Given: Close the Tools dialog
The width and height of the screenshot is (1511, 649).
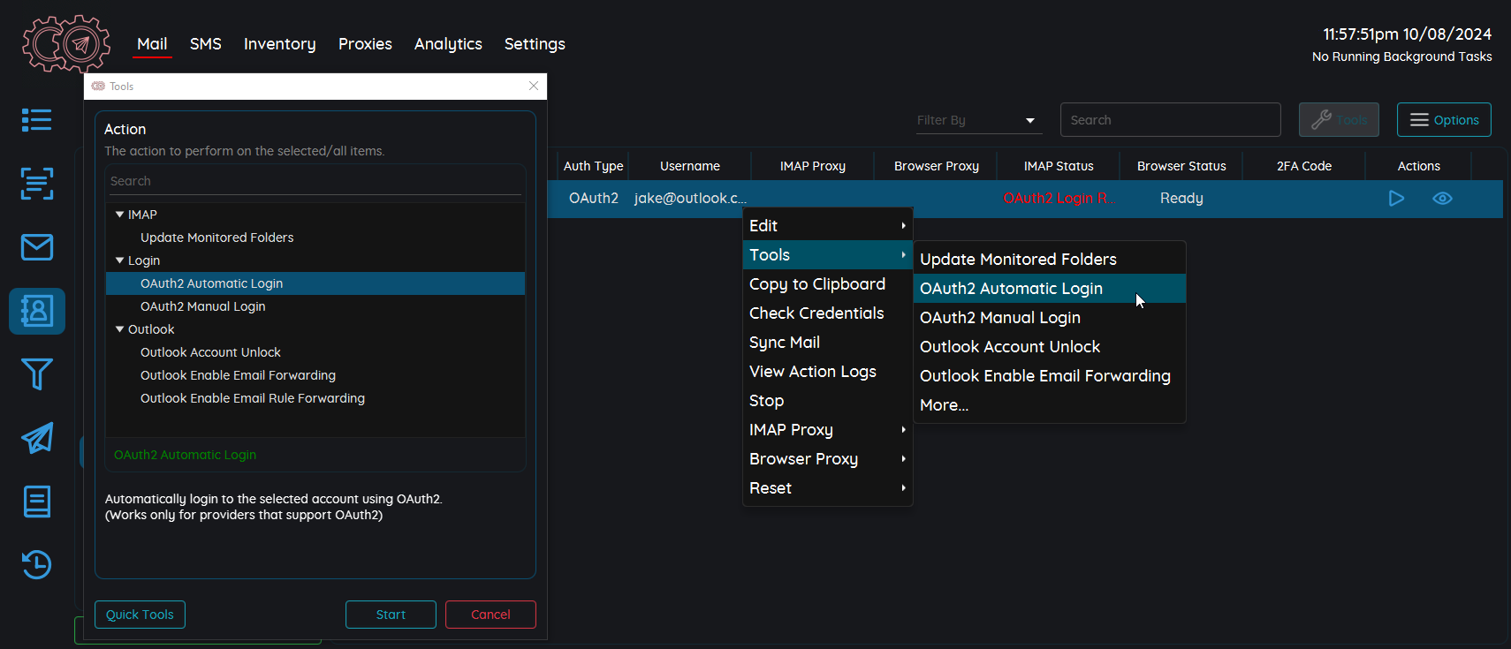Looking at the screenshot, I should 534,86.
